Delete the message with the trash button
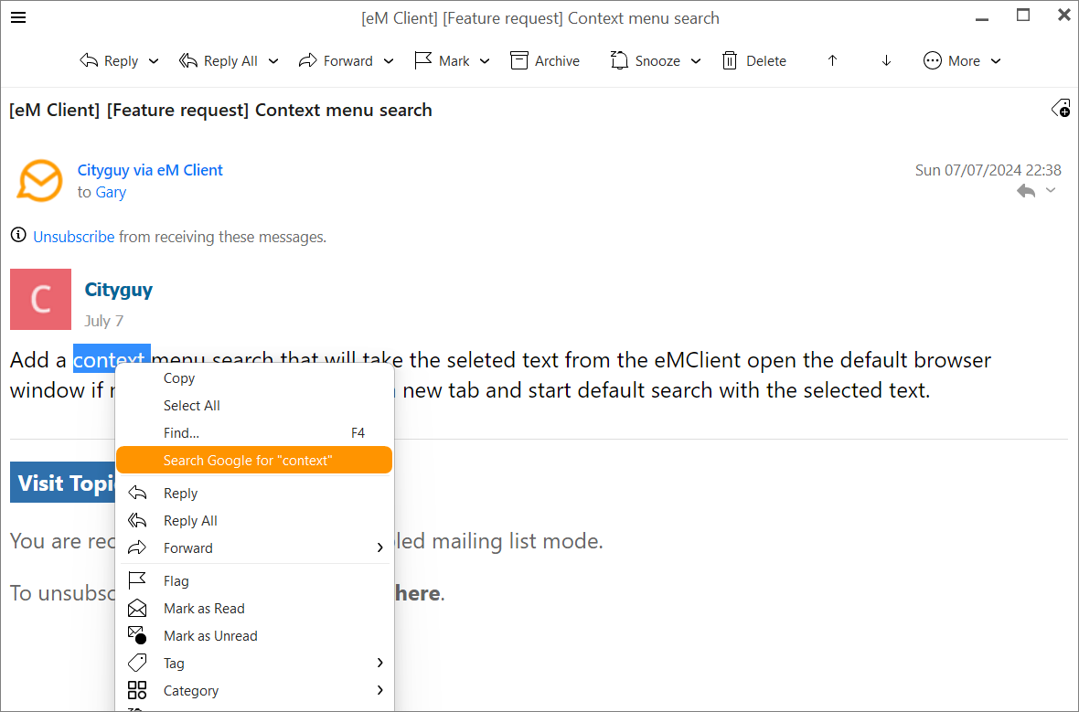 754,60
